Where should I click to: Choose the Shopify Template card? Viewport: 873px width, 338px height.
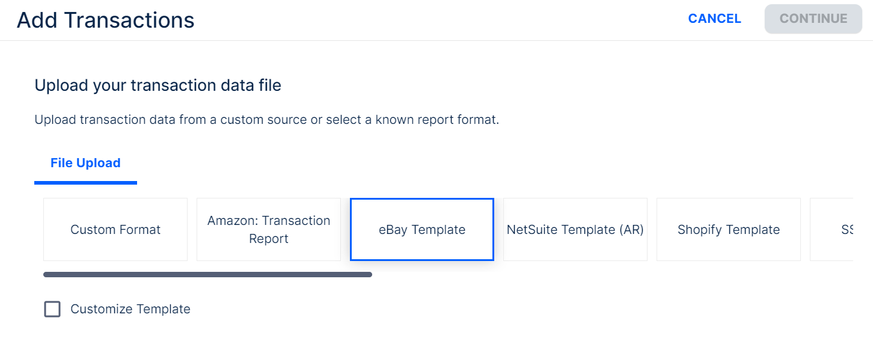[x=729, y=230]
